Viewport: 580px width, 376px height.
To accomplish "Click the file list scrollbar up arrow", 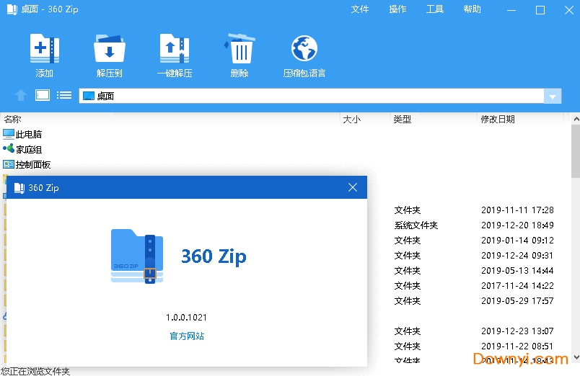I will pyautogui.click(x=576, y=119).
